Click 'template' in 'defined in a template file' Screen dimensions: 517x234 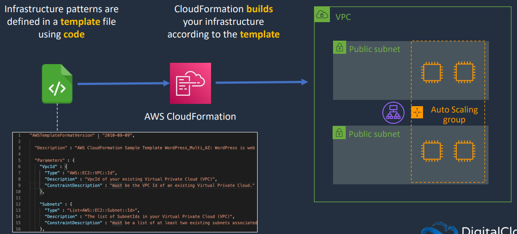[x=80, y=21]
